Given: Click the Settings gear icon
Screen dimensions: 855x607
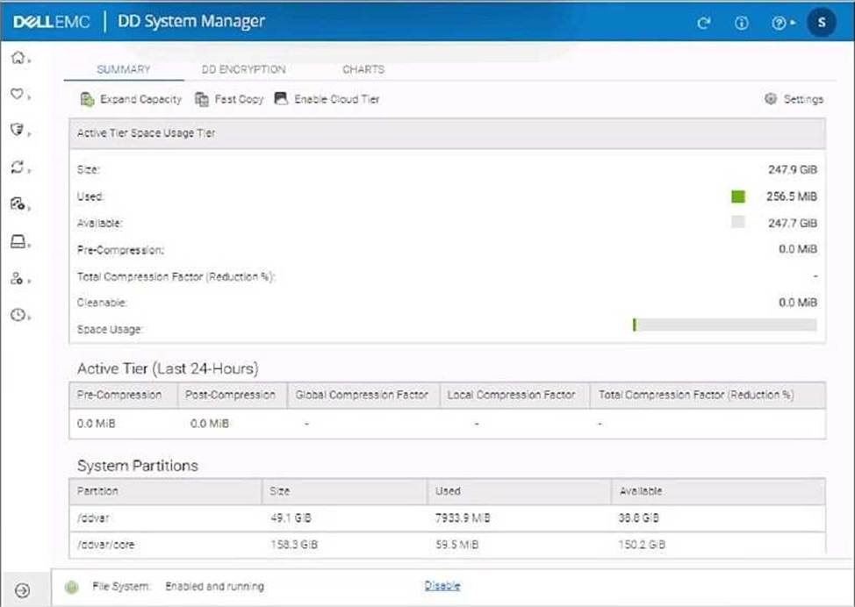Looking at the screenshot, I should (x=771, y=98).
